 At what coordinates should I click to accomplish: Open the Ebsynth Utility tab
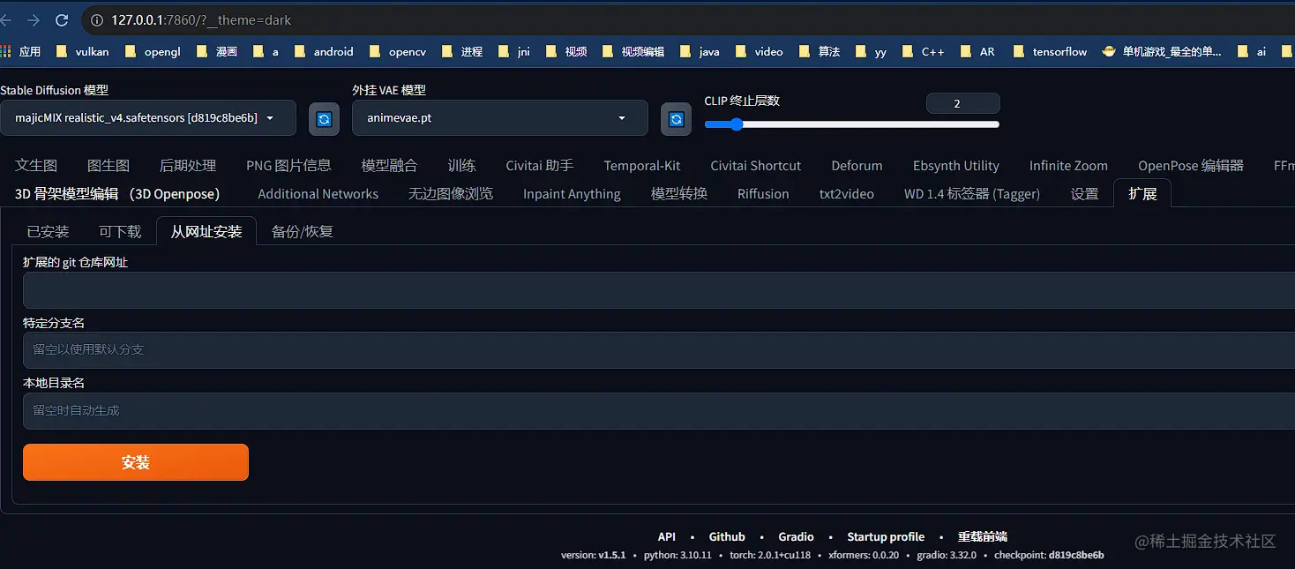pos(956,166)
